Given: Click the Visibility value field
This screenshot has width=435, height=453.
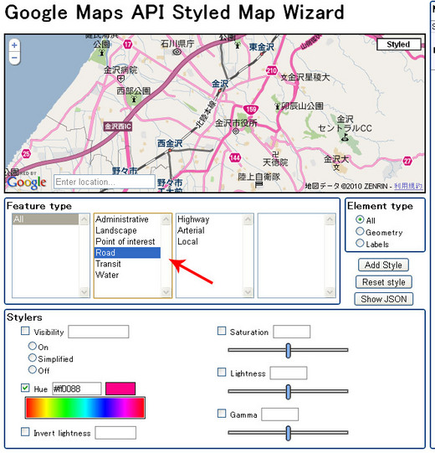Looking at the screenshot, I should 99,332.
